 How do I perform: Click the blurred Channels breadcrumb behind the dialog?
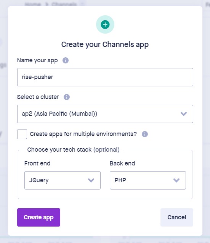click(64, 4)
